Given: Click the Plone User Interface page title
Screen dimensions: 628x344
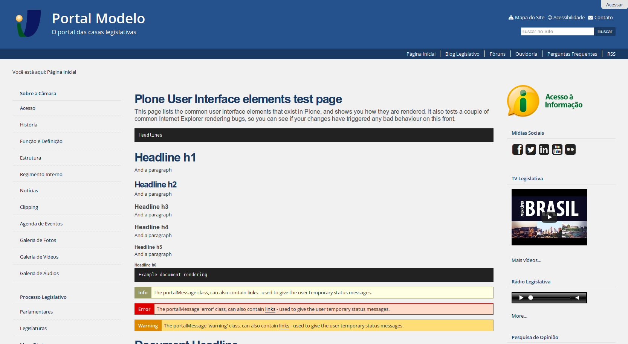Looking at the screenshot, I should [x=238, y=99].
